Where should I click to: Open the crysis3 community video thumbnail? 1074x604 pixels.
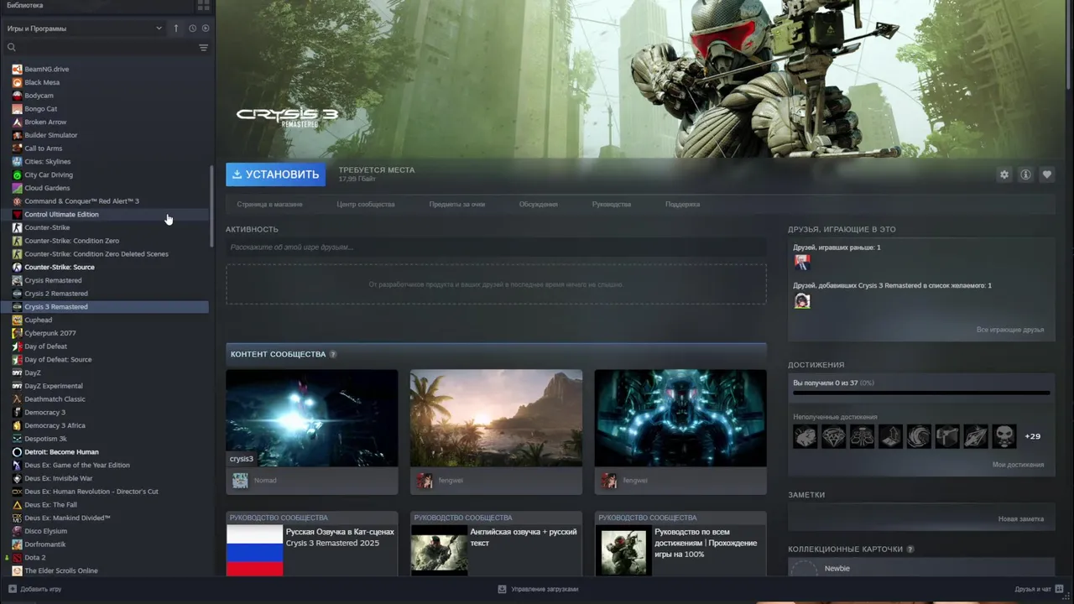point(312,418)
